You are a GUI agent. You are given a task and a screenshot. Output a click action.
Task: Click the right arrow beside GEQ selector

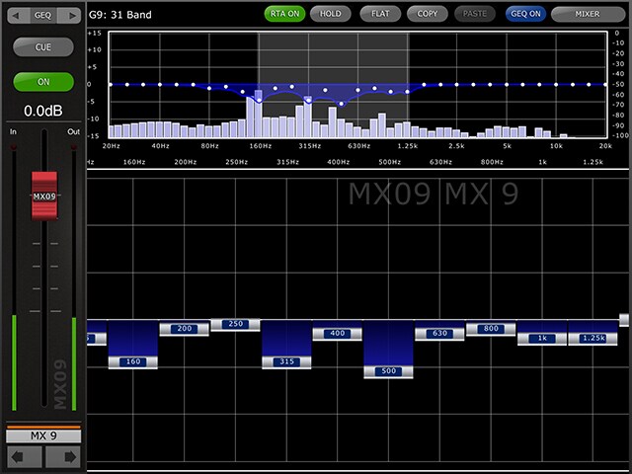72,16
